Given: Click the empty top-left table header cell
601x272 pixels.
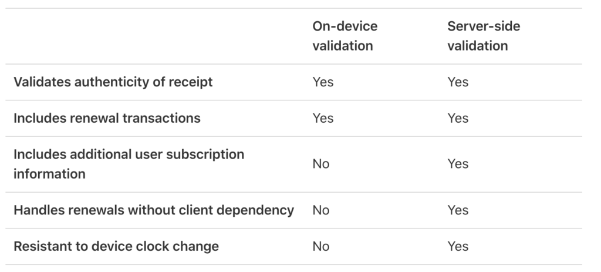Looking at the screenshot, I should coord(153,36).
